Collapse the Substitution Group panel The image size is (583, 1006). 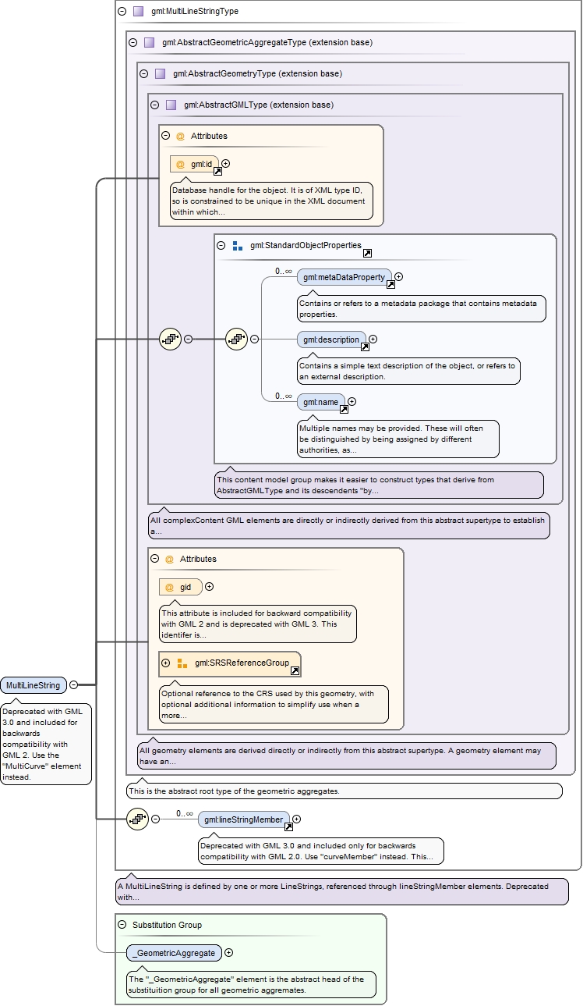pos(122,925)
